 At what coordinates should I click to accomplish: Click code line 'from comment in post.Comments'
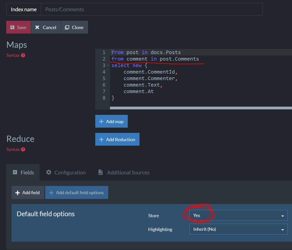point(155,59)
